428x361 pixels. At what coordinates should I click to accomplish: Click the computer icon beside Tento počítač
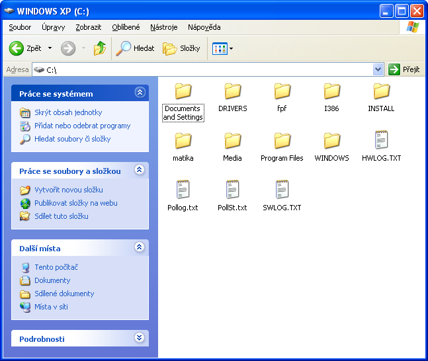pyautogui.click(x=25, y=267)
